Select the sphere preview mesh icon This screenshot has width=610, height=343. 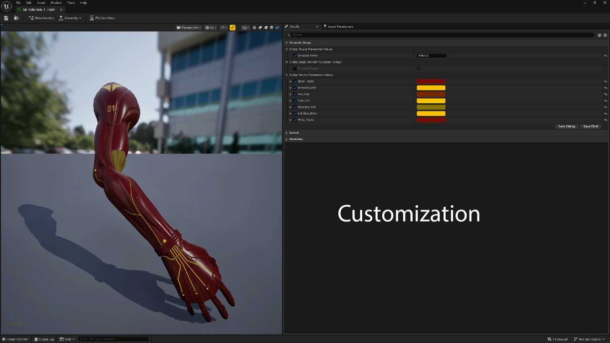pyautogui.click(x=254, y=28)
